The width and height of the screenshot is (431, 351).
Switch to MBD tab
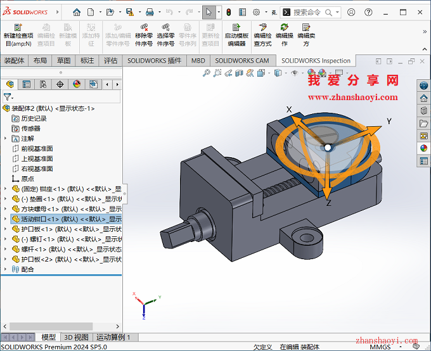[x=198, y=60]
